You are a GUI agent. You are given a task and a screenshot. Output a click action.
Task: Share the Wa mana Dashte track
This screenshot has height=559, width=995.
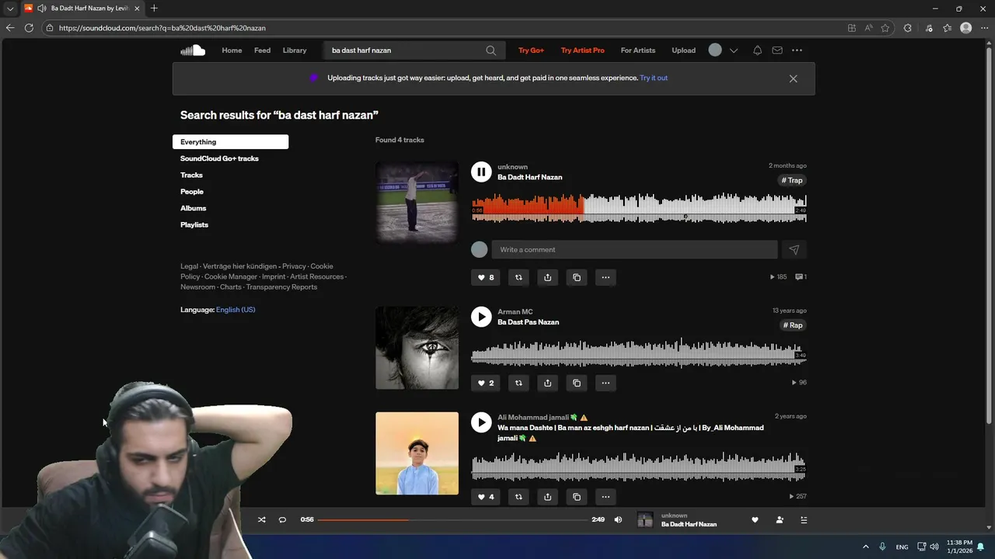click(x=547, y=497)
